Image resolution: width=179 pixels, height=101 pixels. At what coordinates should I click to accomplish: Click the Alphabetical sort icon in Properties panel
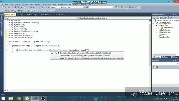tap(157, 67)
